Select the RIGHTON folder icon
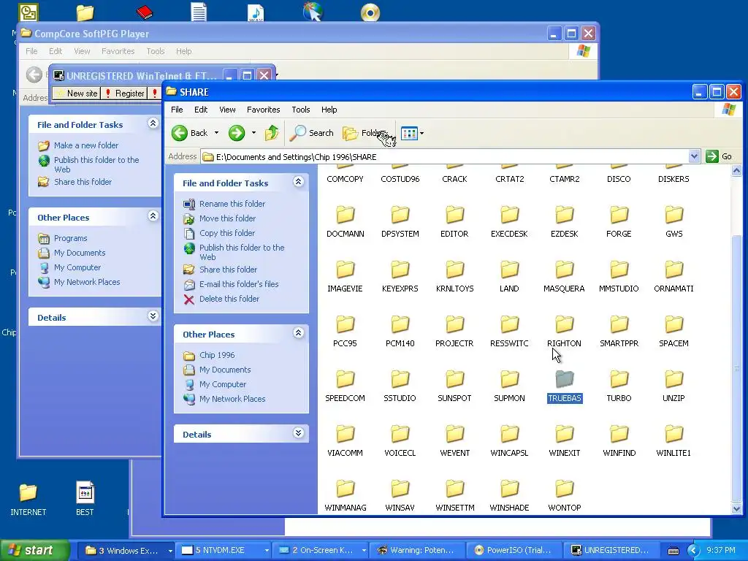 click(x=565, y=325)
